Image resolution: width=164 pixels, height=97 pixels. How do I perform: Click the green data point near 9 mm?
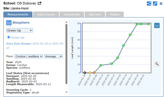pyautogui.click(x=101, y=65)
